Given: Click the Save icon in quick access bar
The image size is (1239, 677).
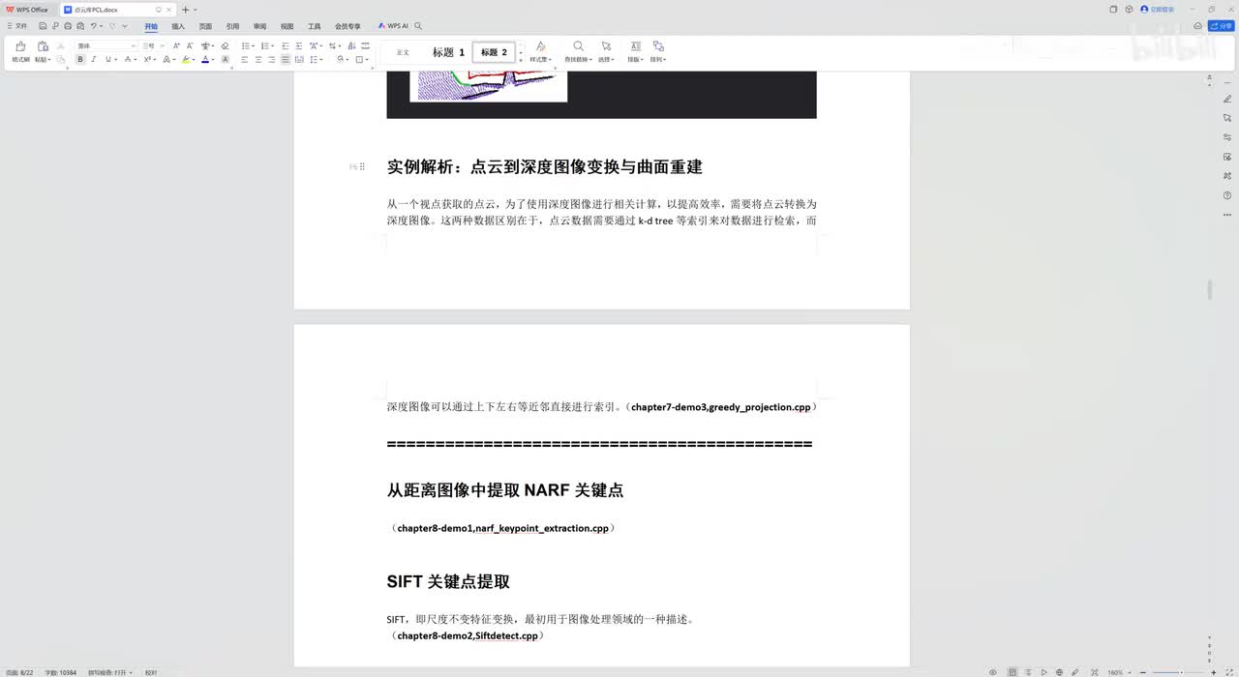Looking at the screenshot, I should pos(43,26).
